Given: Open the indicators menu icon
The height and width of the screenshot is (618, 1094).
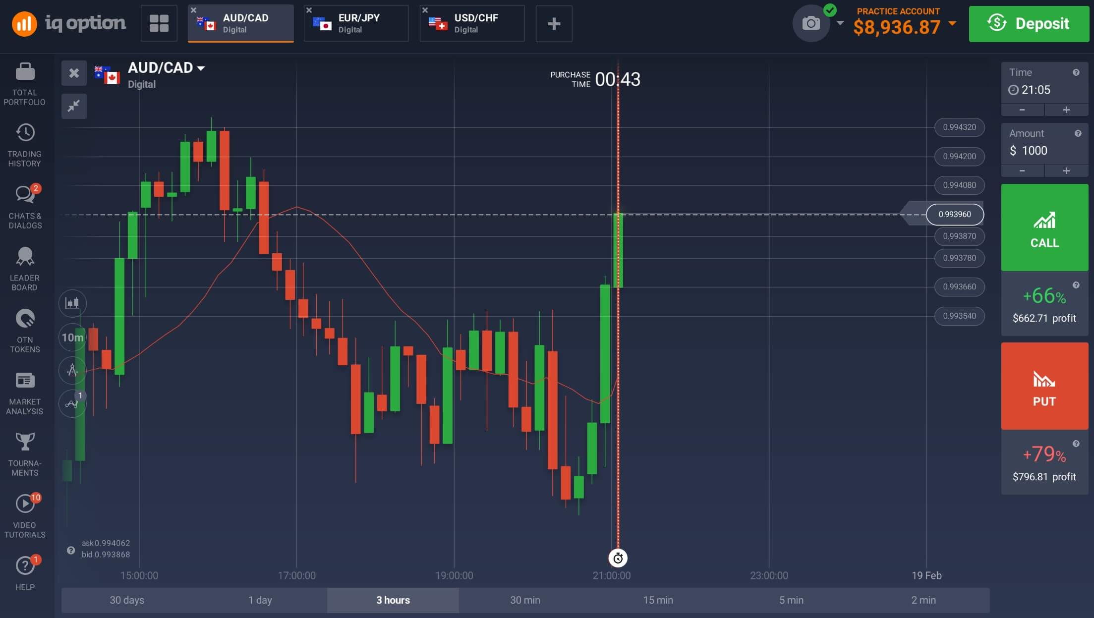Looking at the screenshot, I should coord(72,404).
